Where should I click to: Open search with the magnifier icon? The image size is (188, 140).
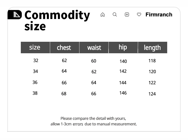coord(115,15)
